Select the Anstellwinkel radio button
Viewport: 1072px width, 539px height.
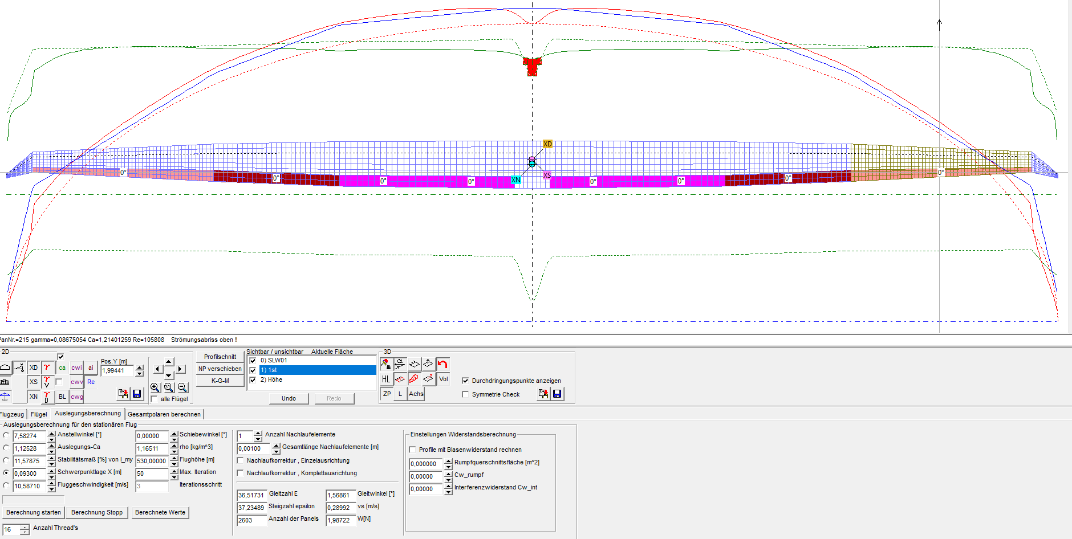(6, 435)
